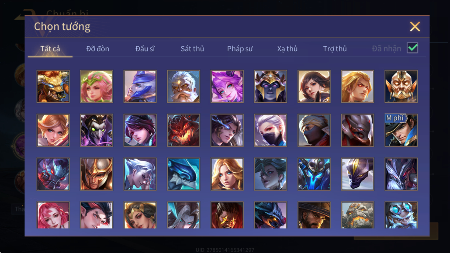Image resolution: width=450 pixels, height=253 pixels.
Task: Choose the pink-haired flower crown hero
Action: pos(96,86)
